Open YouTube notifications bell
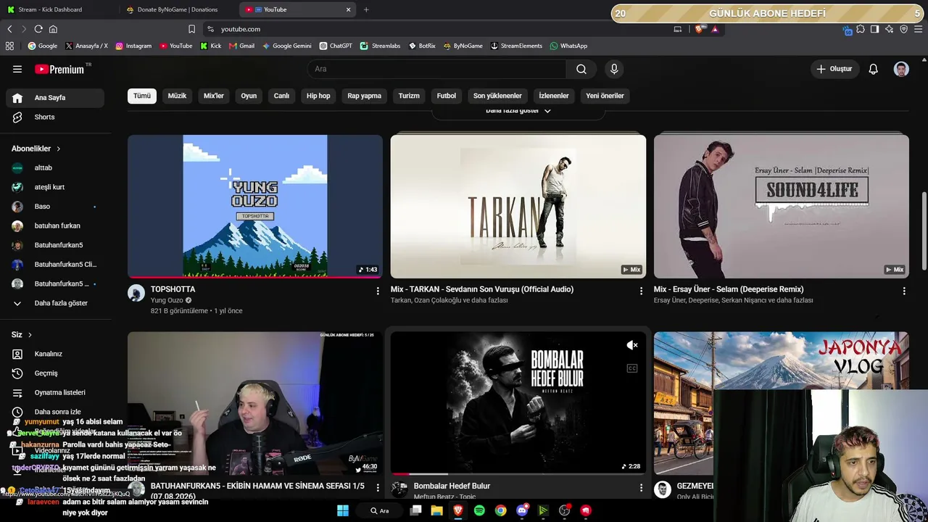Screen dimensions: 928x522 point(874,69)
